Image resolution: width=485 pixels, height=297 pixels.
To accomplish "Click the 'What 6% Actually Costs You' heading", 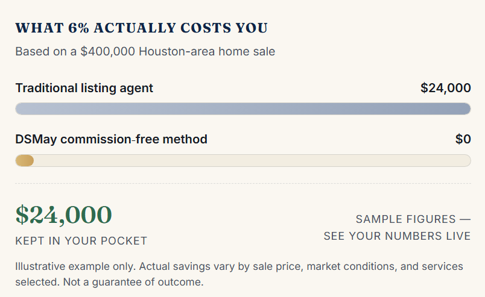I will [x=142, y=28].
